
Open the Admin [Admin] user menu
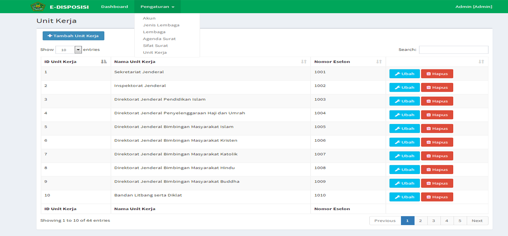tap(473, 7)
